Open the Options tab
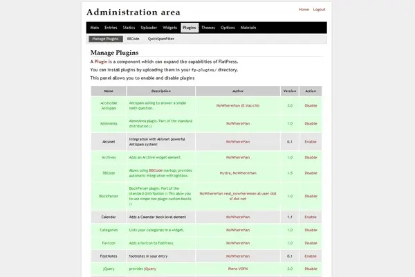The height and width of the screenshot is (277, 415). (228, 28)
